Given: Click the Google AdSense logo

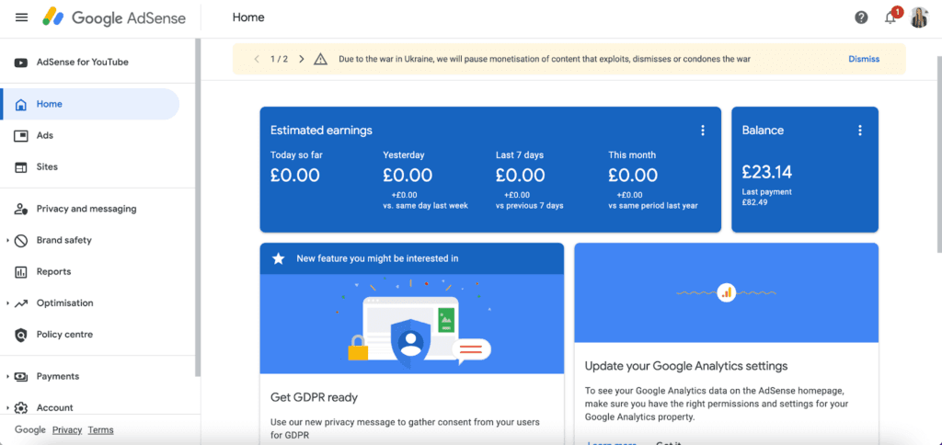Looking at the screenshot, I should [x=114, y=17].
